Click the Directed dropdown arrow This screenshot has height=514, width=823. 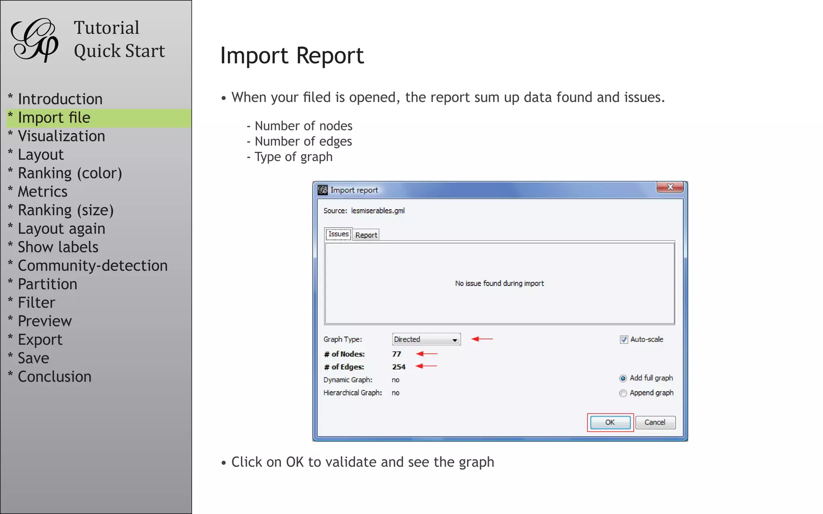click(x=454, y=340)
